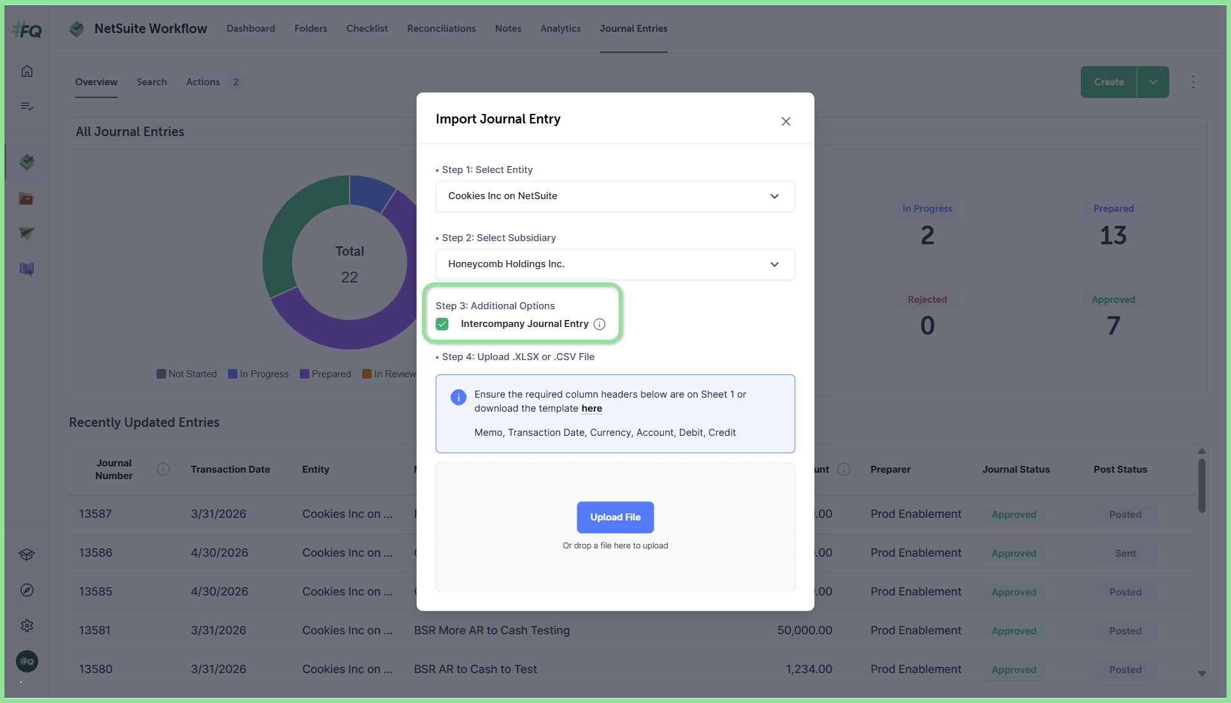Click journal number 13586
The width and height of the screenshot is (1231, 703).
pos(95,553)
